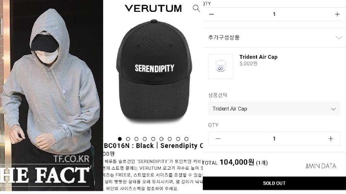This screenshot has width=346, height=194.
Task: Click the hooded person photo
Action: click(51, 95)
